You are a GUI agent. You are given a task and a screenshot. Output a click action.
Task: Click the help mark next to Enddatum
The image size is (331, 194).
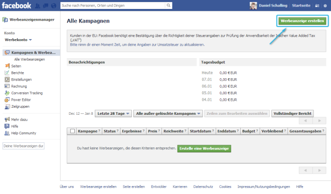click(x=238, y=131)
